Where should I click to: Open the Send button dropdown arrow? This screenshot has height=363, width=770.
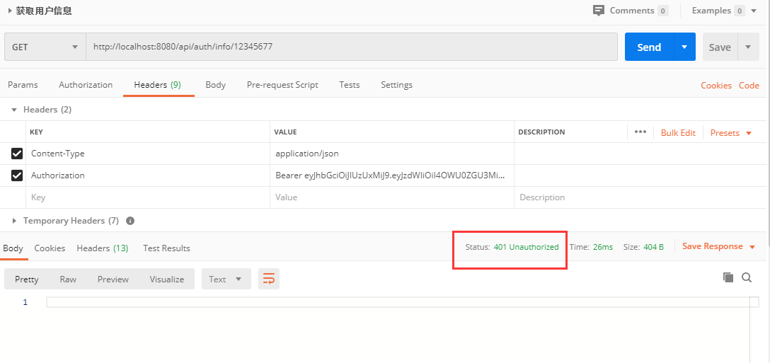pos(684,47)
